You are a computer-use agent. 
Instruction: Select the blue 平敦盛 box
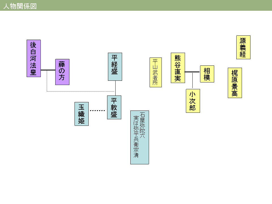tap(114, 107)
